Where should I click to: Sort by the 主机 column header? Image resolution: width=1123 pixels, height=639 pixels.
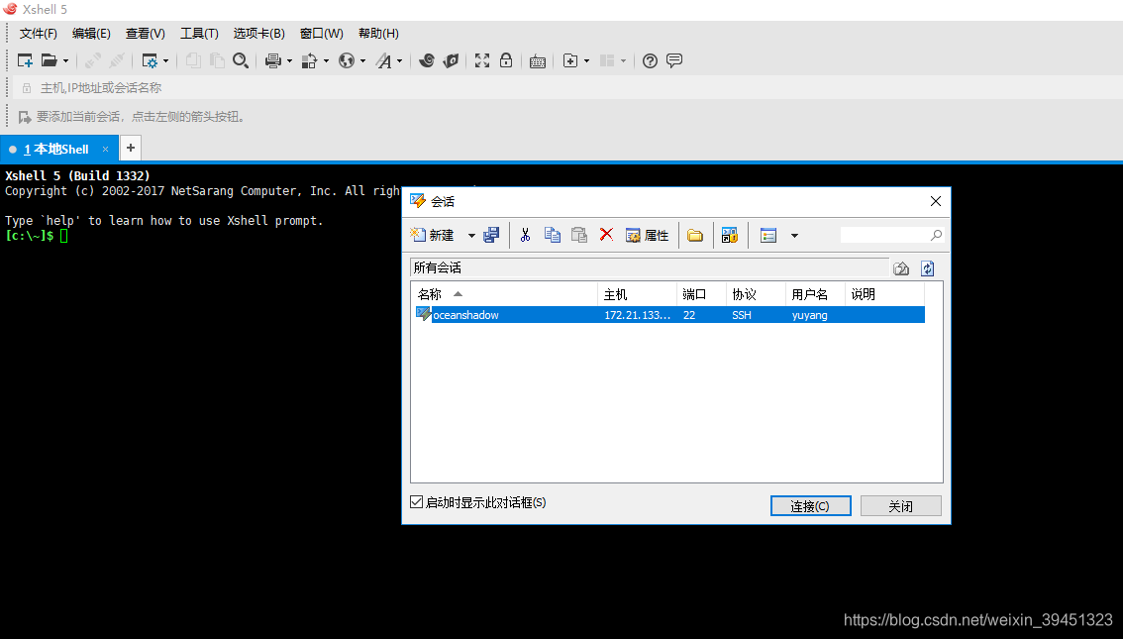(x=637, y=294)
